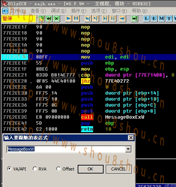Image resolution: width=176 pixels, height=187 pixels.
Task: Open the 帮助(H) menu
Action: coord(140,11)
